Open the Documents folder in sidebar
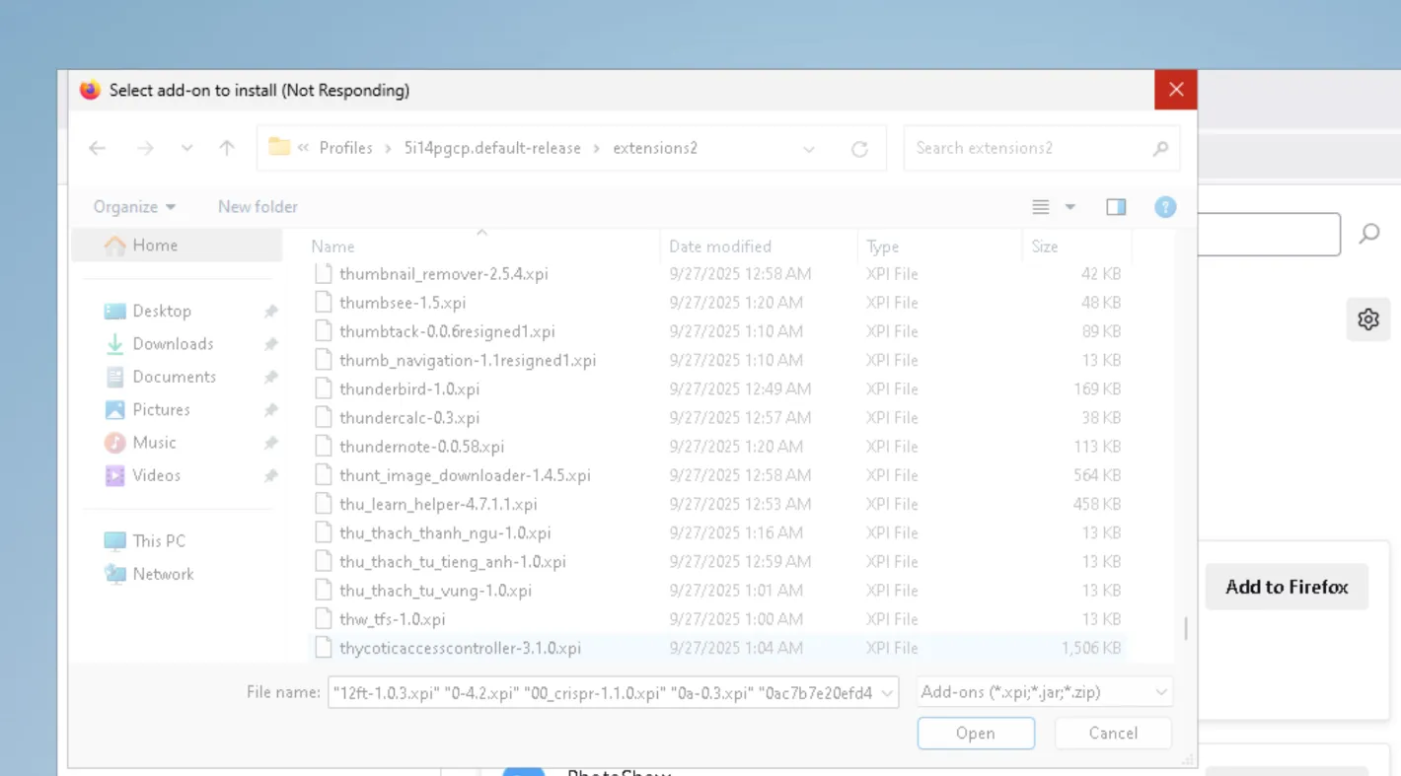This screenshot has width=1401, height=776. [174, 377]
